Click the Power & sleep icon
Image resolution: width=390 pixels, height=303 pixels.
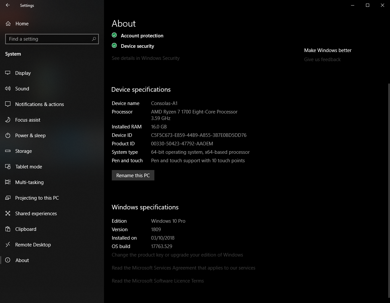(8, 136)
